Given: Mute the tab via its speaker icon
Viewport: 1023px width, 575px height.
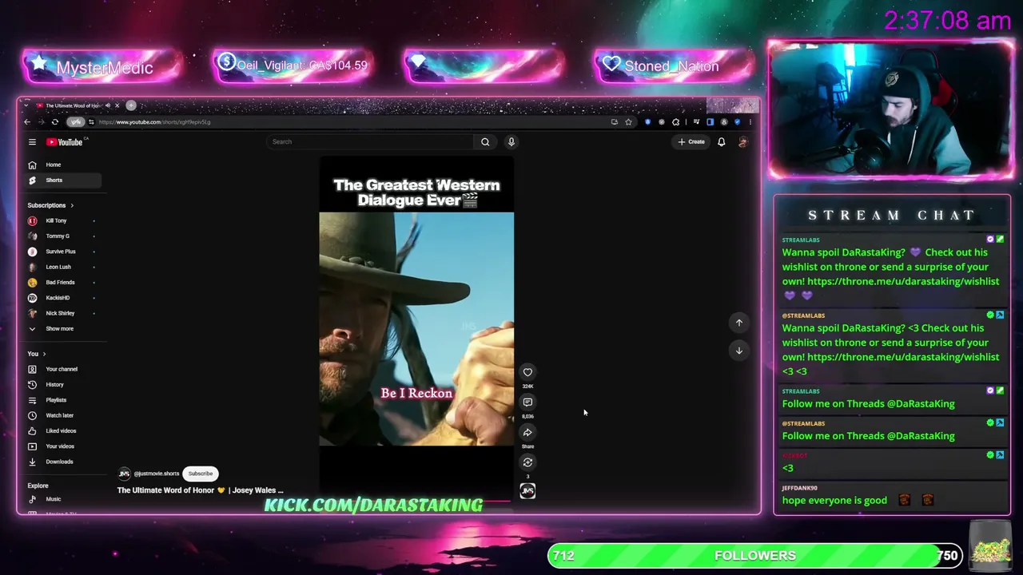Looking at the screenshot, I should point(107,105).
